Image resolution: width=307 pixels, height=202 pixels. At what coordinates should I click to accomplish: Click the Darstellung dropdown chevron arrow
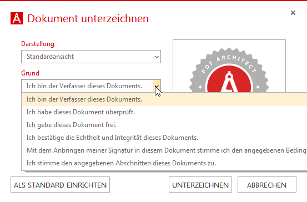click(157, 57)
